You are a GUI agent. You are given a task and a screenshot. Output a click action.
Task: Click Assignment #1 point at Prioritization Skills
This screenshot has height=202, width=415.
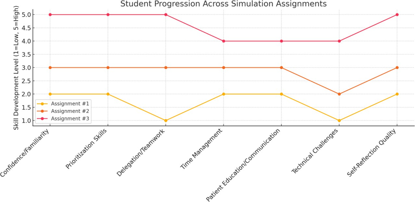108,94
